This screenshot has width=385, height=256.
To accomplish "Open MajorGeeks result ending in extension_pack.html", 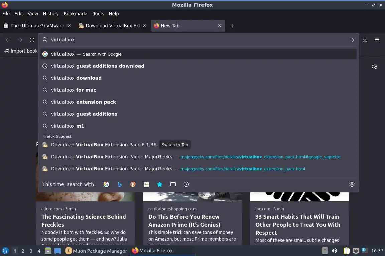I will (x=199, y=169).
